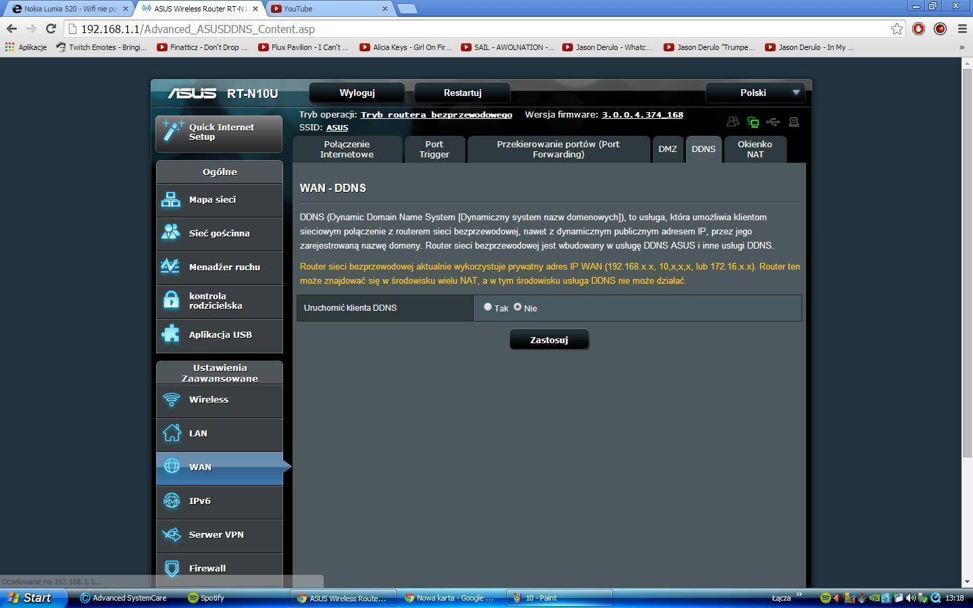Click the Spotify quick launch taskbar item

pyautogui.click(x=206, y=598)
